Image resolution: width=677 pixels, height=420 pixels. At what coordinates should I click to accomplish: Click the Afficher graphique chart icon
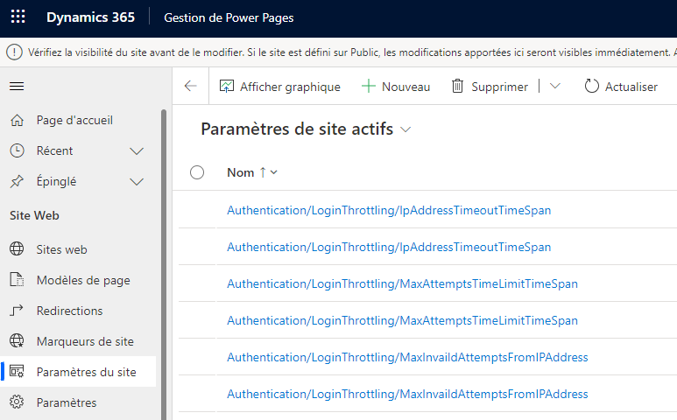227,87
